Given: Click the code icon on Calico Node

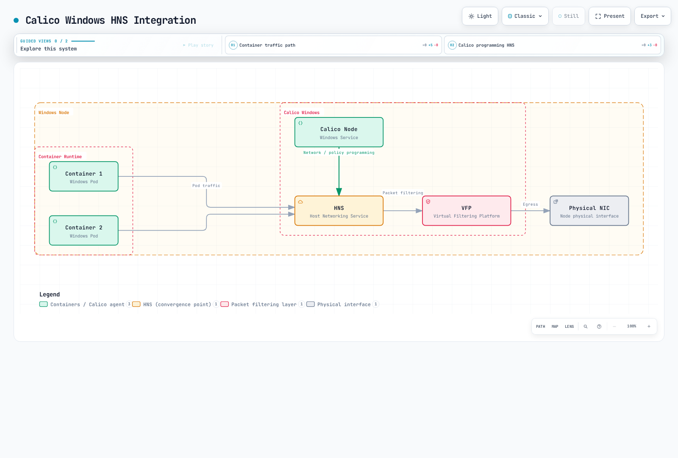Looking at the screenshot, I should pyautogui.click(x=300, y=123).
